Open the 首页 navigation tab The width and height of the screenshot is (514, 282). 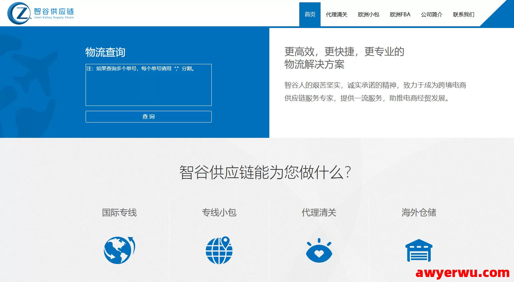pyautogui.click(x=310, y=14)
